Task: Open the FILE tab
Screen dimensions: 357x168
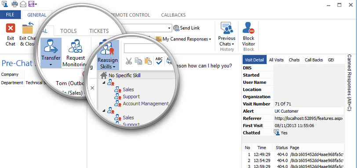Action: (x=10, y=15)
